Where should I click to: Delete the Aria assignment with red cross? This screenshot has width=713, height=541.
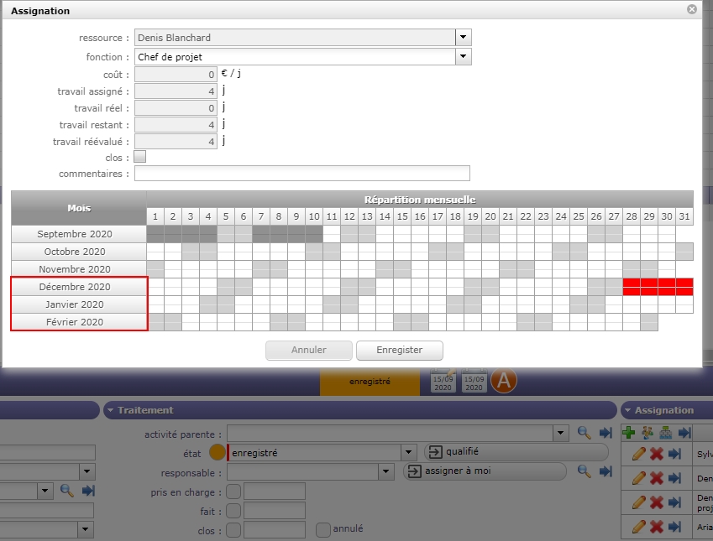[657, 527]
